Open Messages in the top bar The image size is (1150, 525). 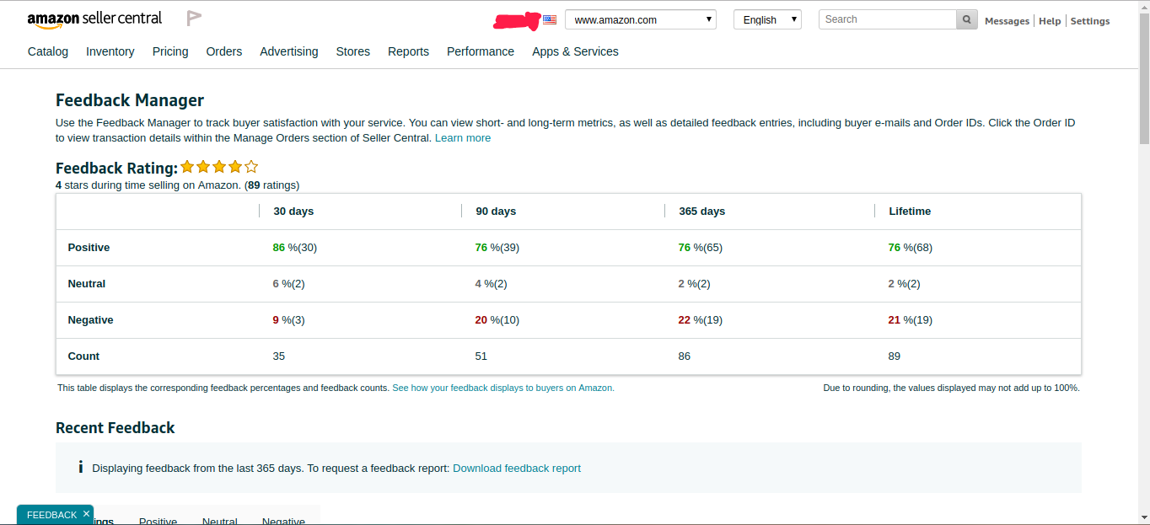pos(1007,21)
